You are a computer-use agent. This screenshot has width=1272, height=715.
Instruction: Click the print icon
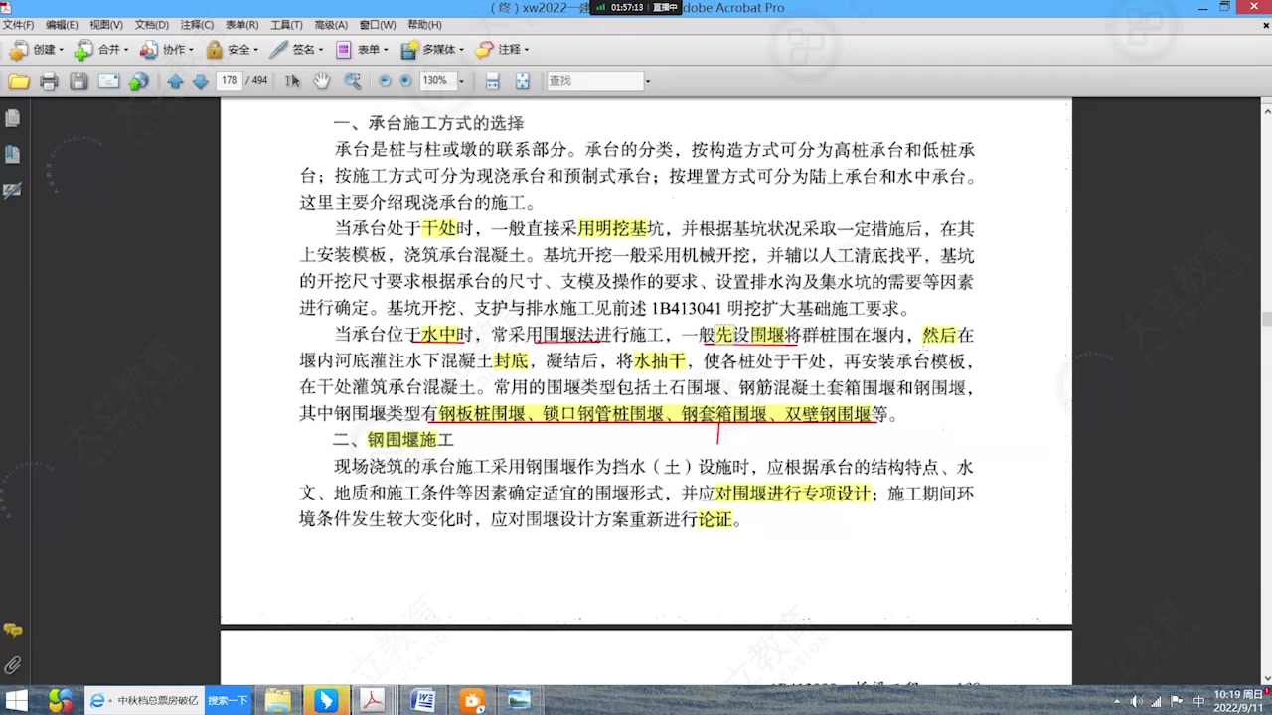[49, 81]
